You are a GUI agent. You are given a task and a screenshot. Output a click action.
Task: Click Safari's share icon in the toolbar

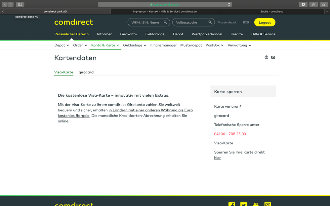click(313, 4)
